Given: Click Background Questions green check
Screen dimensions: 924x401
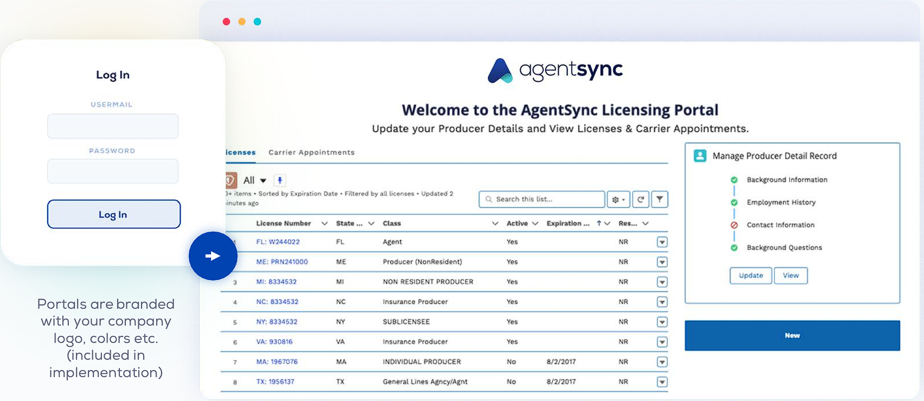Looking at the screenshot, I should coord(734,248).
